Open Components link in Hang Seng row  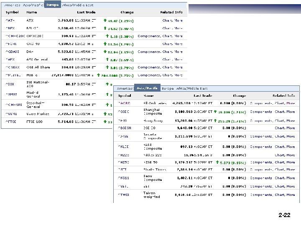click(x=261, y=121)
